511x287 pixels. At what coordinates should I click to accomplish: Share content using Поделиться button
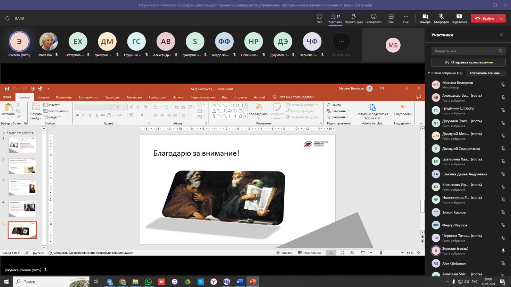pos(459,18)
